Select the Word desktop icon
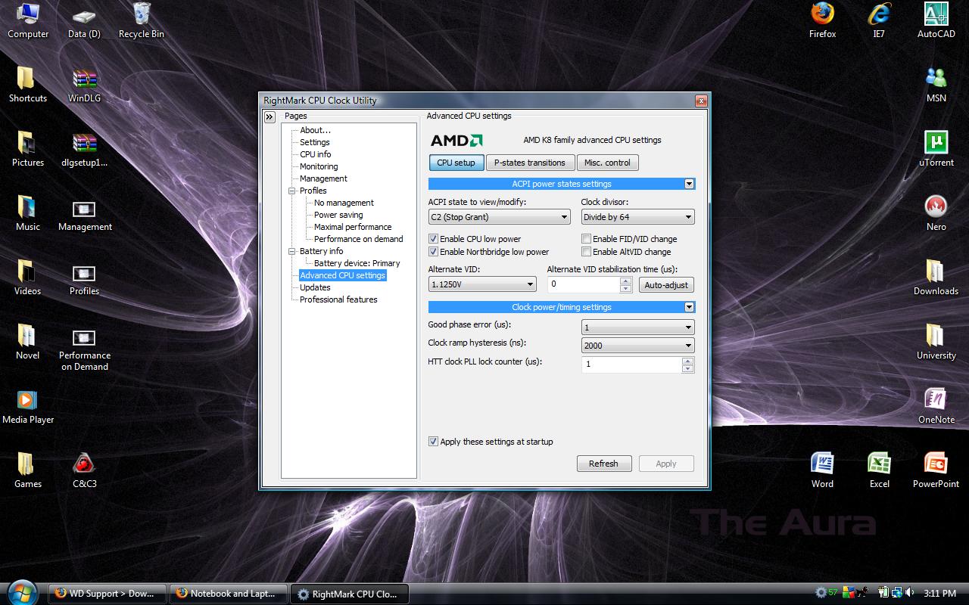This screenshot has width=969, height=605. (822, 470)
